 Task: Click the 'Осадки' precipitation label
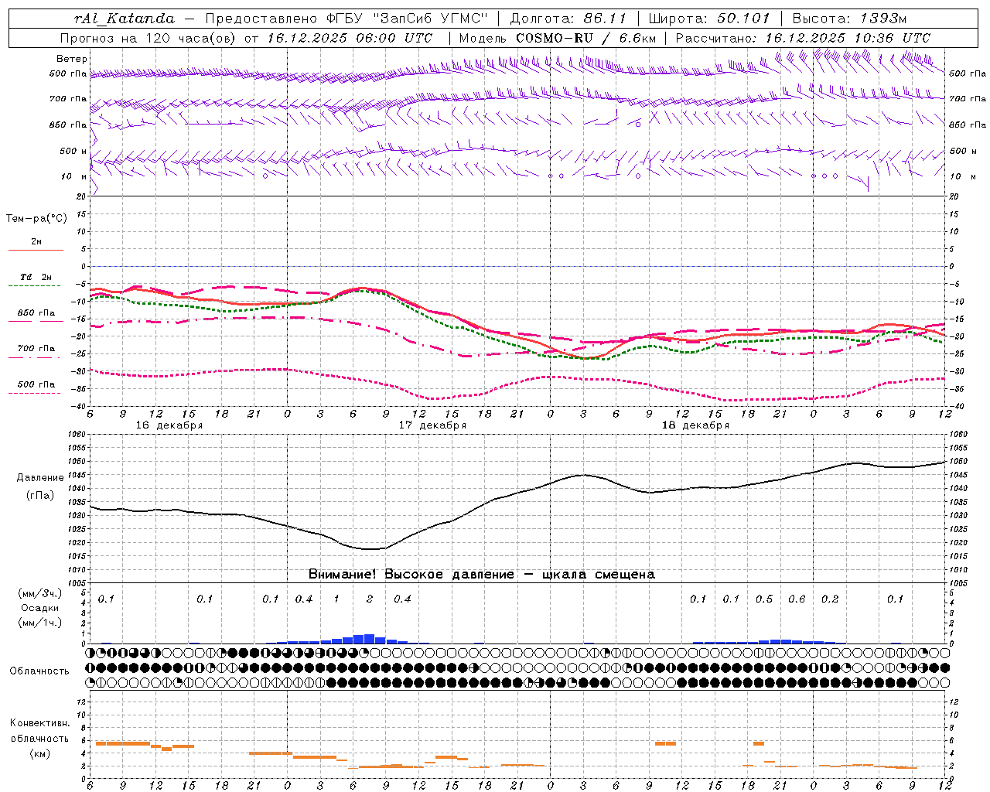click(40, 608)
